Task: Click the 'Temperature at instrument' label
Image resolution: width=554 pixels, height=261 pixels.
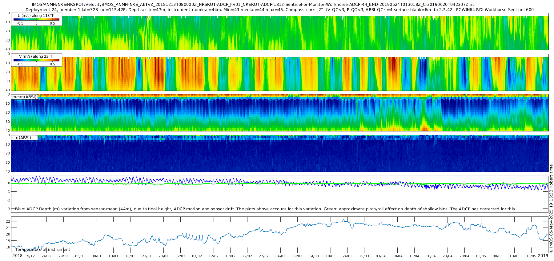Action: 42,250
